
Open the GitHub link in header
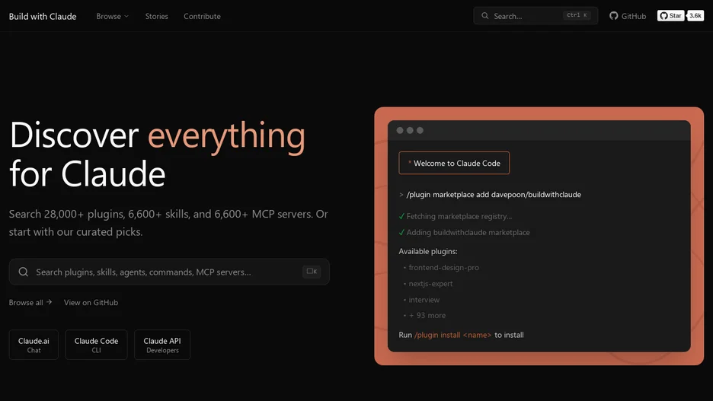point(628,16)
